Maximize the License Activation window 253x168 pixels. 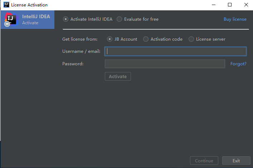point(230,5)
